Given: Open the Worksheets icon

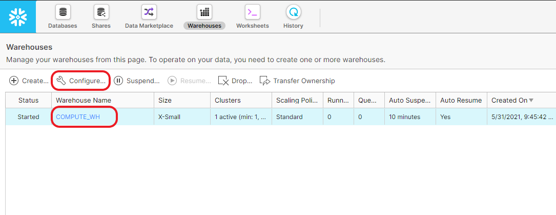Looking at the screenshot, I should 252,12.
